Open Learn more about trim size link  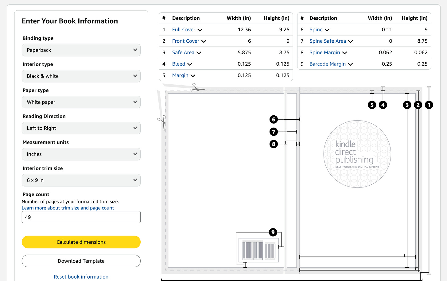coord(68,208)
